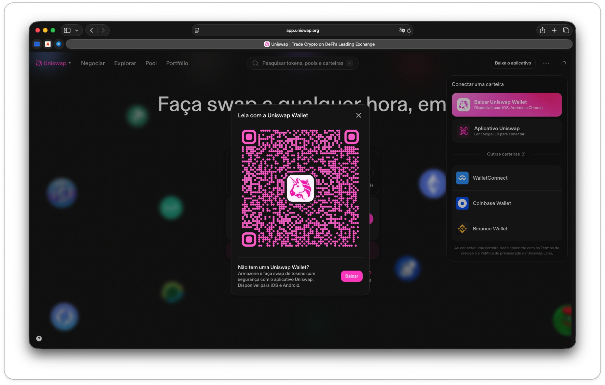
Task: Open the Explorar menu
Action: [125, 63]
